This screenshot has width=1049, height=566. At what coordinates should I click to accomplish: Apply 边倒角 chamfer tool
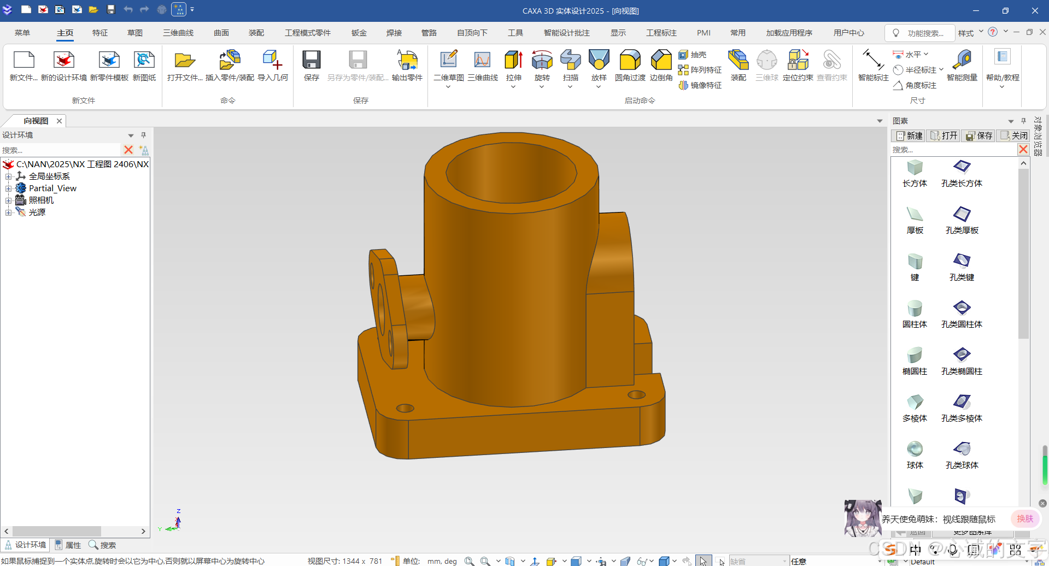coord(661,60)
